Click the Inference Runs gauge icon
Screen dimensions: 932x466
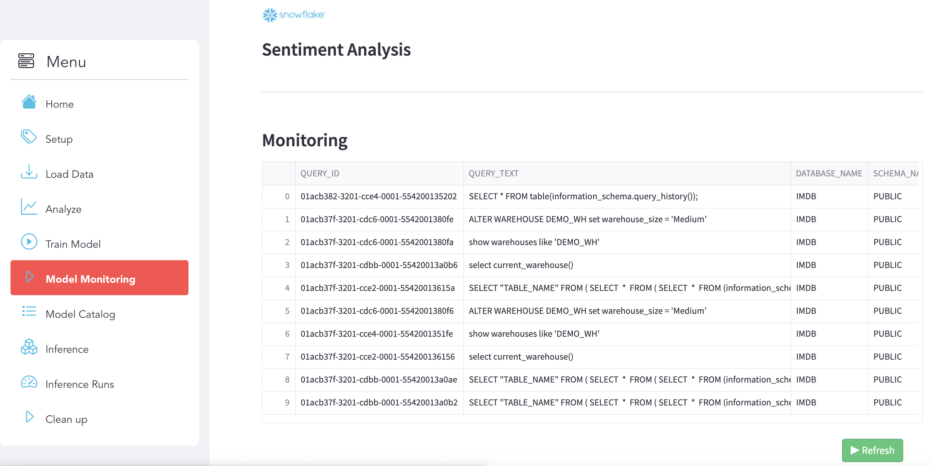[29, 383]
